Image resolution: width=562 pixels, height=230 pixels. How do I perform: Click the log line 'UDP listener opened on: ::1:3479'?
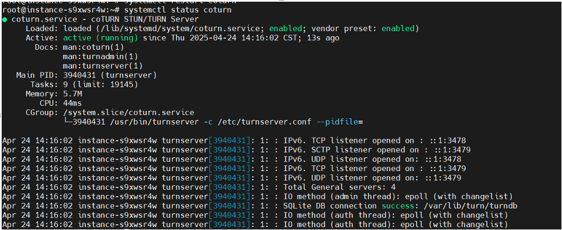click(x=387, y=178)
